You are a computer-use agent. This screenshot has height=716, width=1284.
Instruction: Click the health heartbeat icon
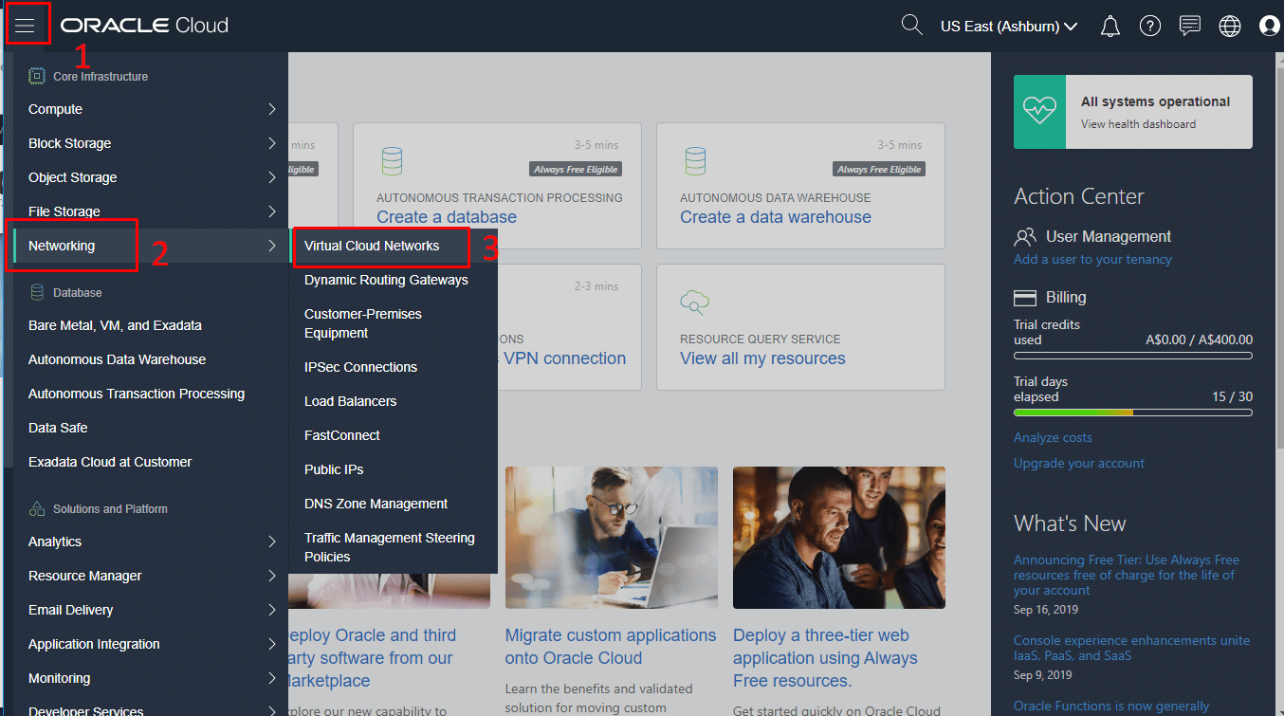coord(1039,112)
